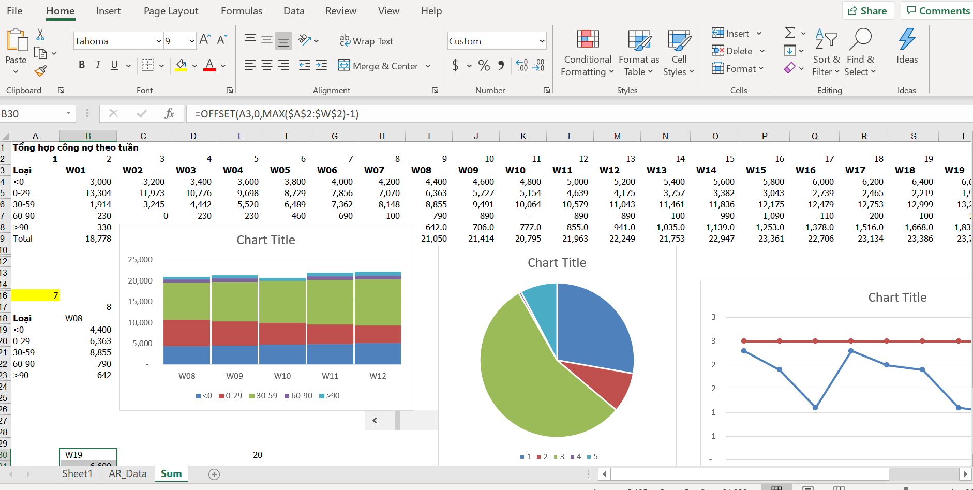Apply the yellow fill color

(x=181, y=65)
